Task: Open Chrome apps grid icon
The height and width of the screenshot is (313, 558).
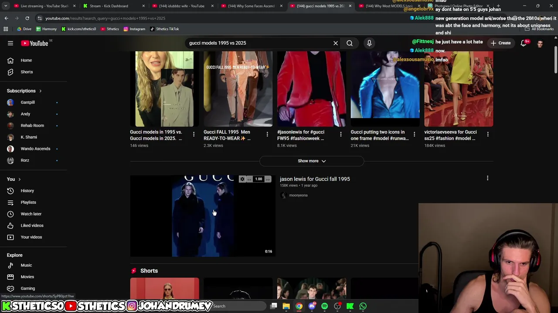Action: coord(6,29)
